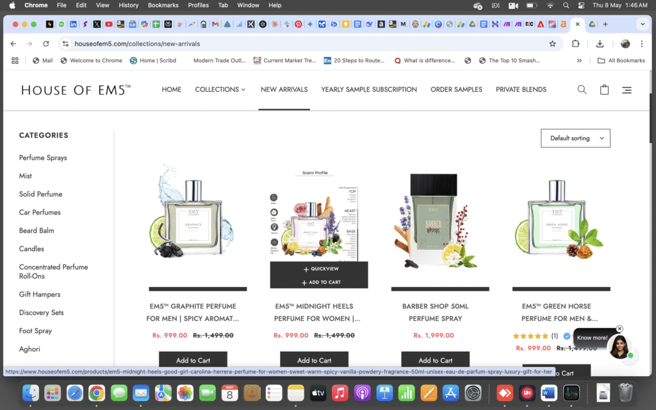Open Order Samples nav link

(x=456, y=90)
